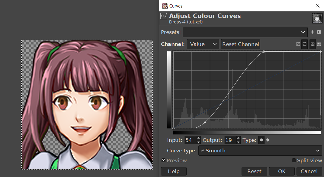Select logarithmic histogram display
Image resolution: width=324 pixels, height=177 pixels.
click(x=319, y=44)
